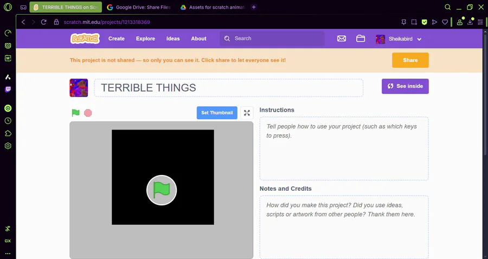Open the tools icon above GX in sidebar
Screen dimensions: 488x259
click(x=8, y=229)
